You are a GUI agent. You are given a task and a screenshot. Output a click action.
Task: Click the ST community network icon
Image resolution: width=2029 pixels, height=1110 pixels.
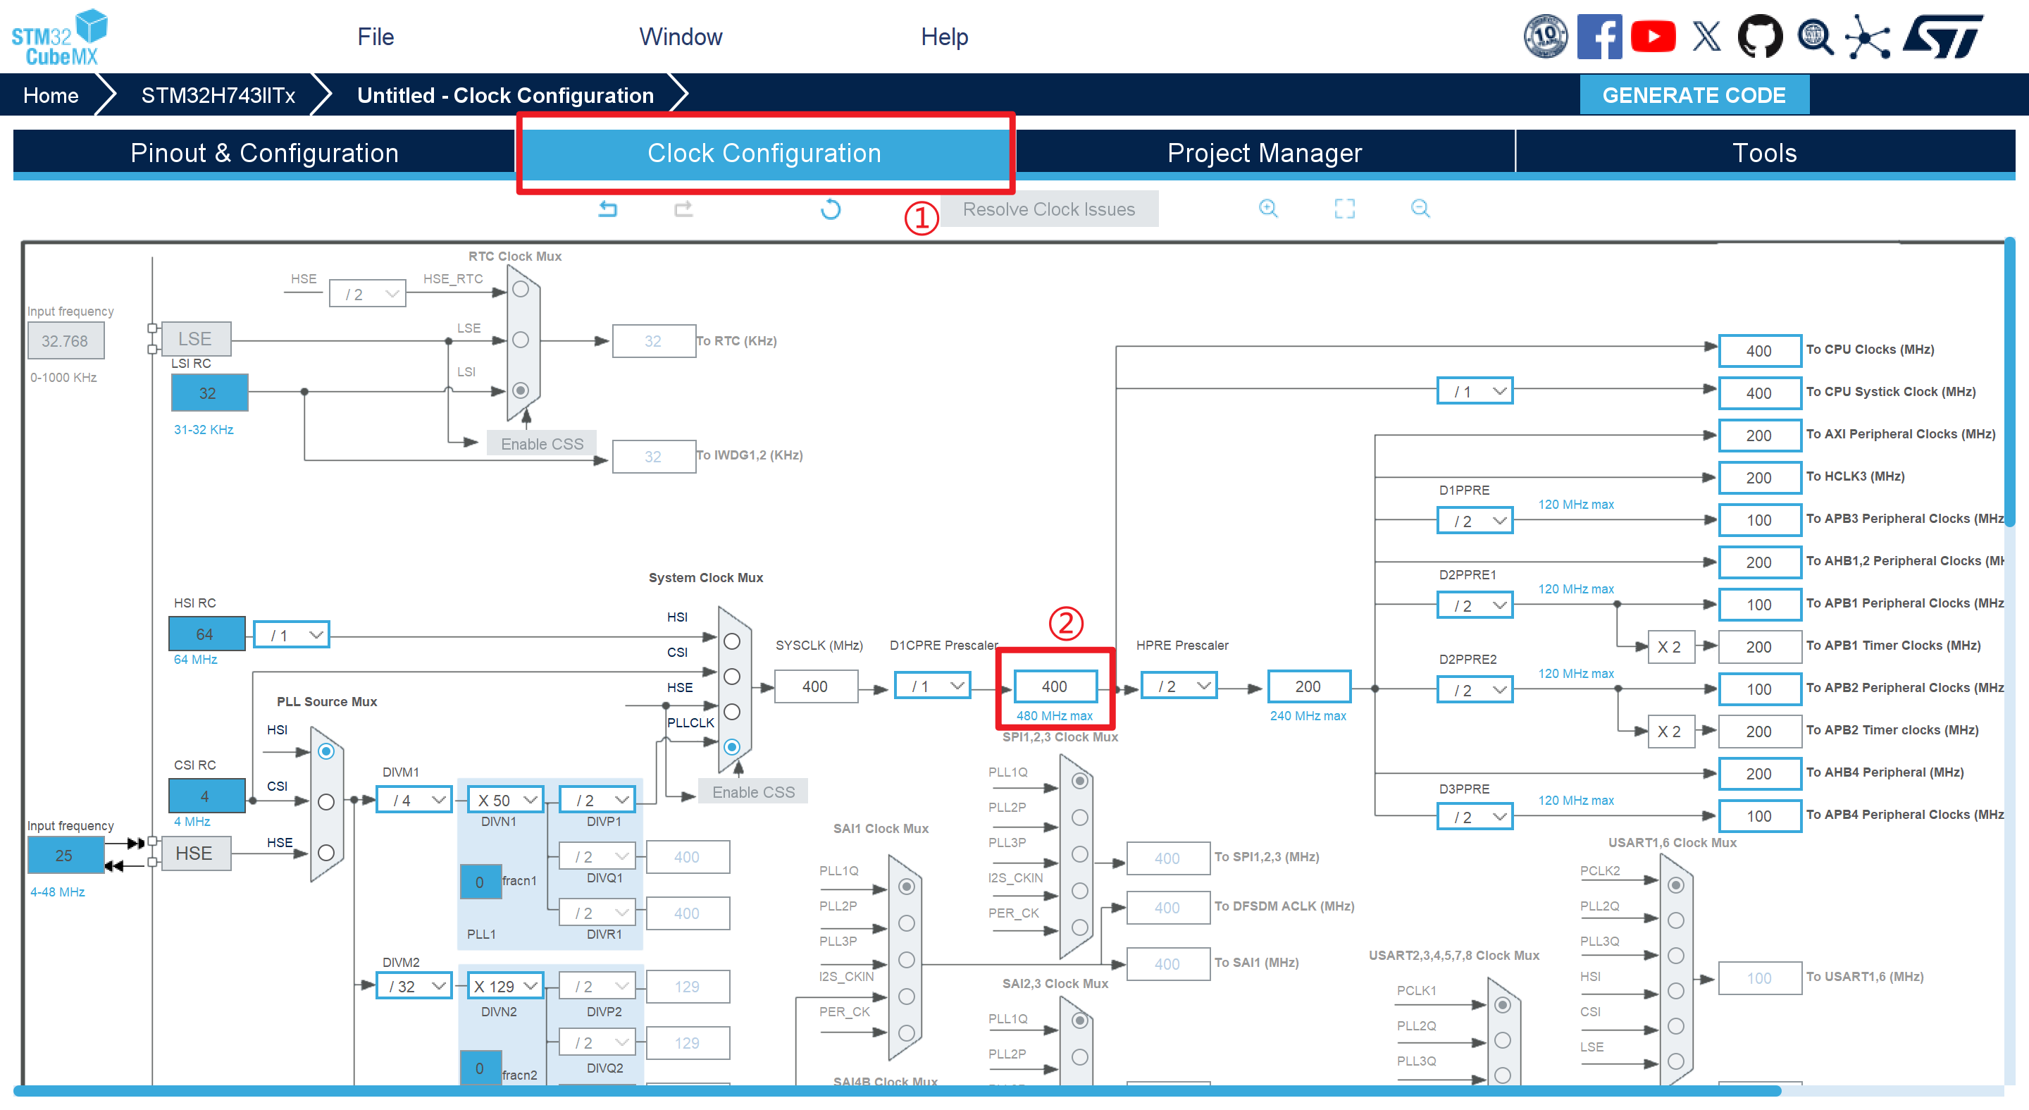click(1868, 36)
